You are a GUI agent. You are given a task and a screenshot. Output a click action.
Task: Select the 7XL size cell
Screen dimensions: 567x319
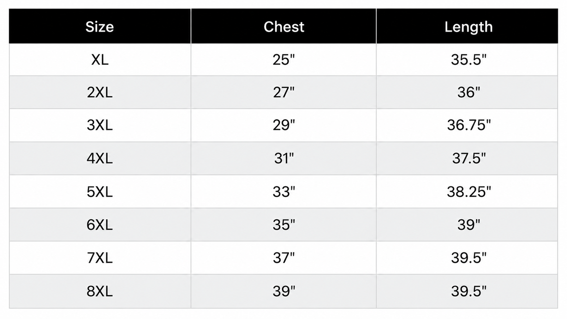click(x=100, y=258)
